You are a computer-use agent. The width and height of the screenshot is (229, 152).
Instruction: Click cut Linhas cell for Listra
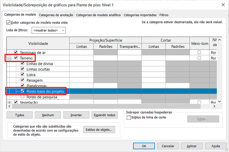coord(154,74)
